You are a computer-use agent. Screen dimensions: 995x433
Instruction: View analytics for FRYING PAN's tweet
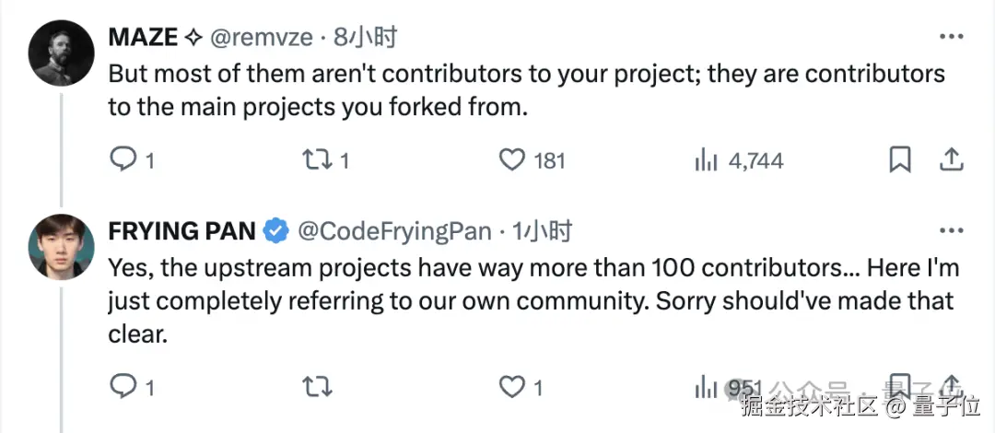706,385
